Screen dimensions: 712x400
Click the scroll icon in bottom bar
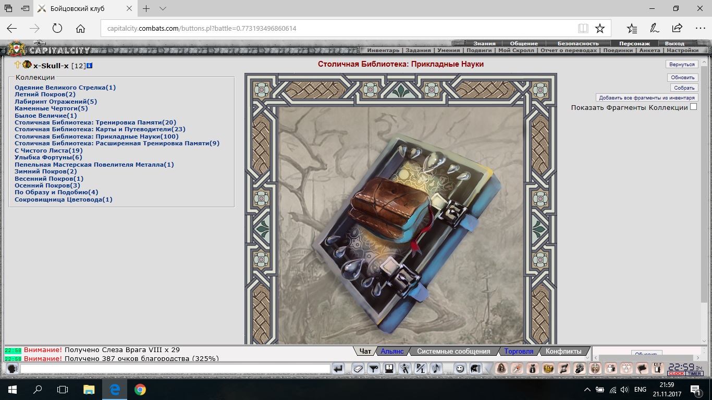(x=563, y=369)
